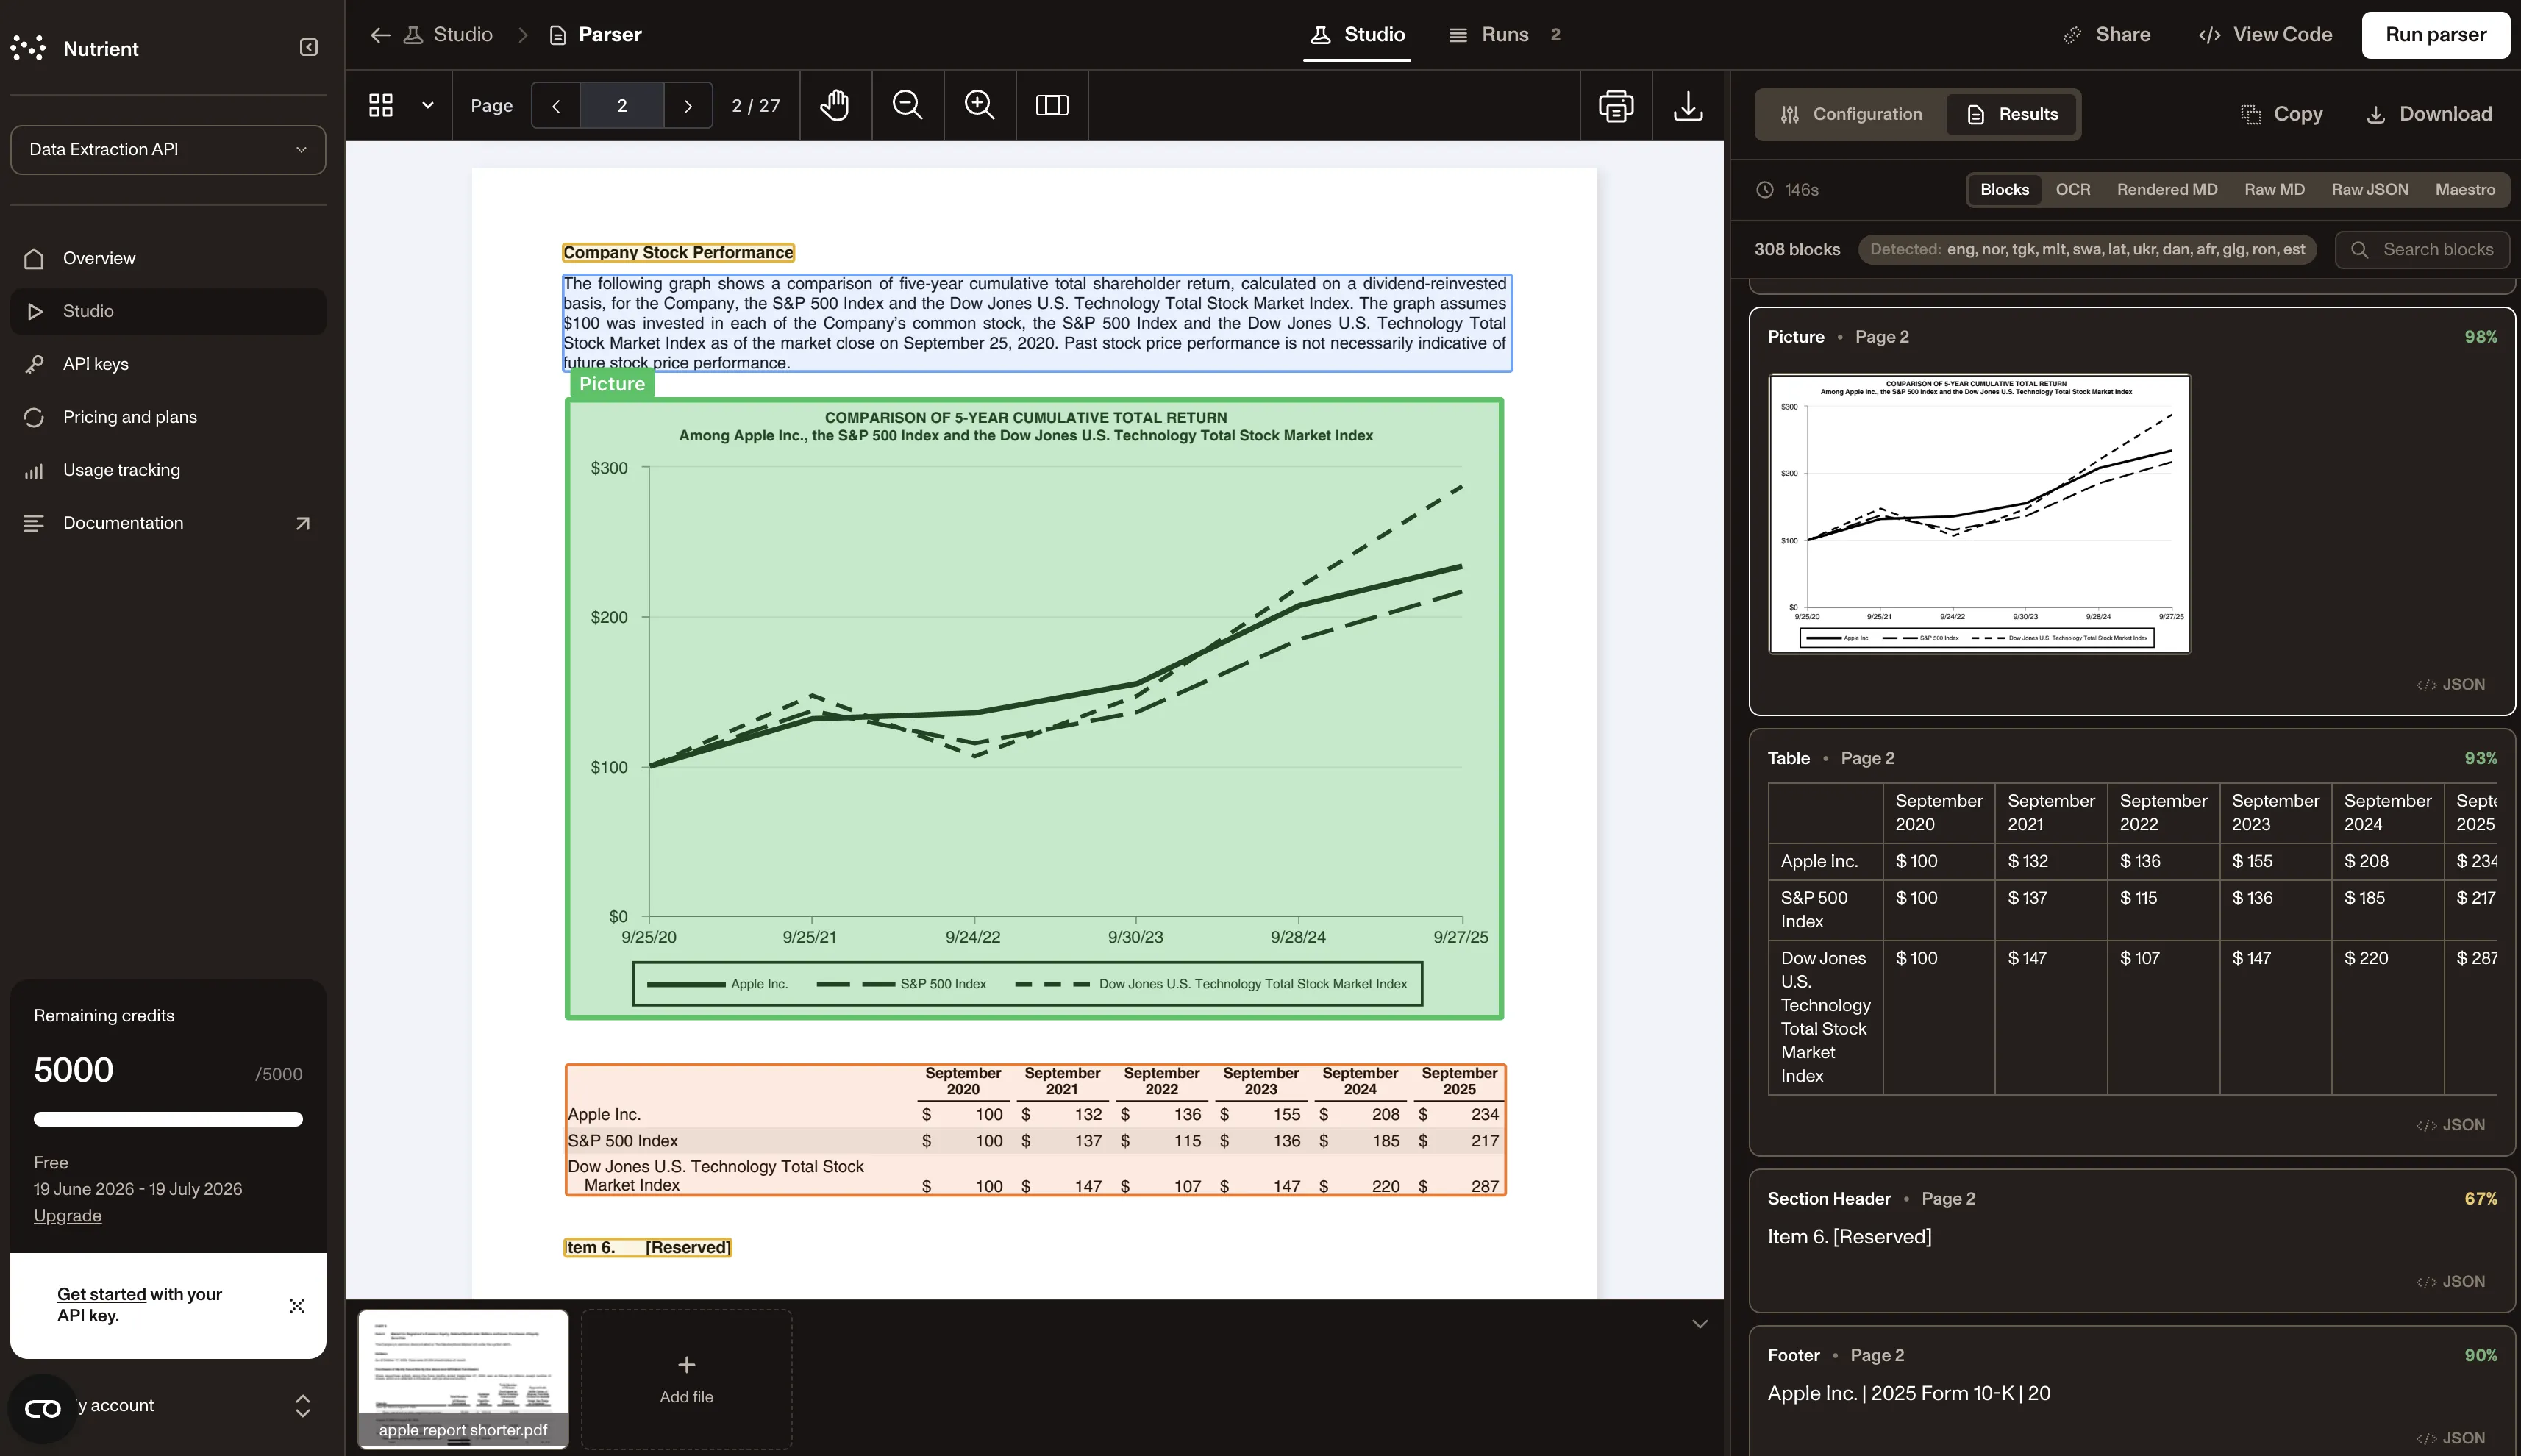The image size is (2521, 1456).
Task: Switch to the Studio top tab
Action: pos(1357,35)
